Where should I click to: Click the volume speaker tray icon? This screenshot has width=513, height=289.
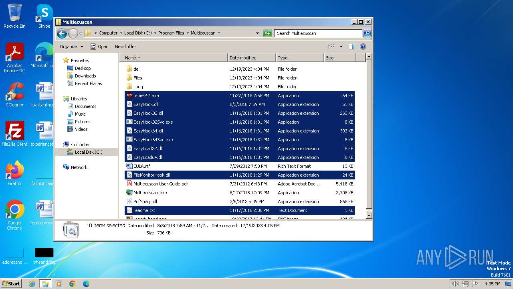tap(455, 284)
